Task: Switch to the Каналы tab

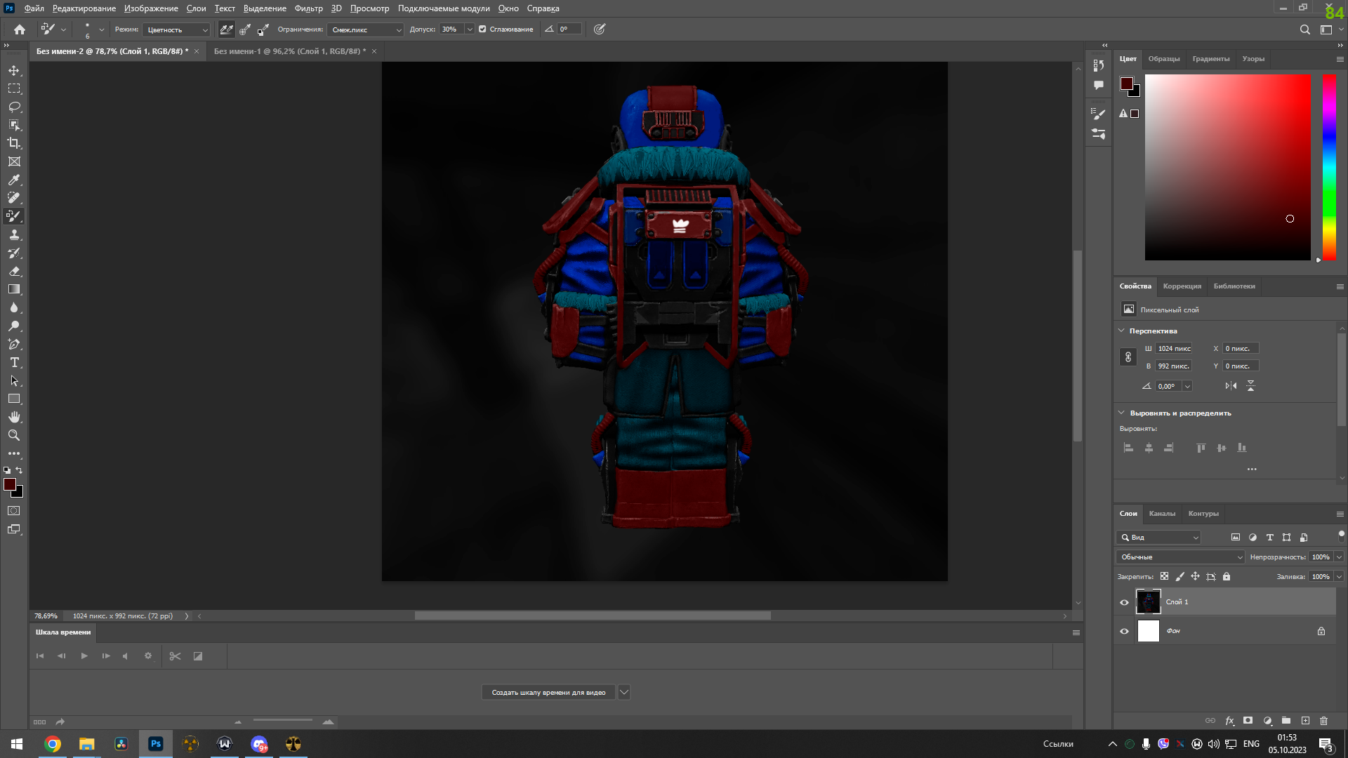Action: click(1162, 513)
